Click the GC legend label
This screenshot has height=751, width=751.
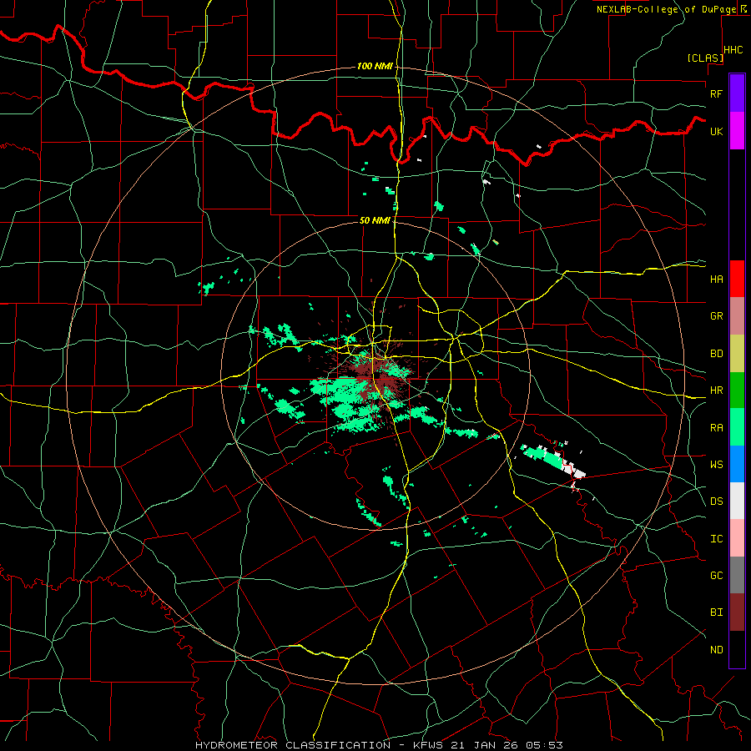click(716, 576)
